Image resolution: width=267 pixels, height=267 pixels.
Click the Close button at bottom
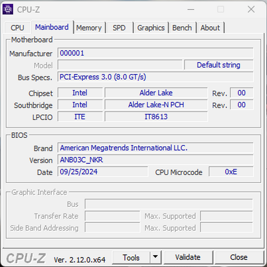click(239, 257)
